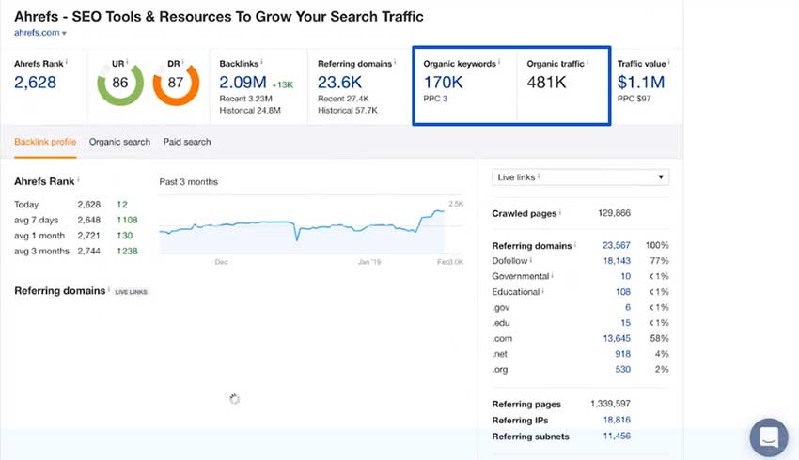799x460 pixels.
Task: Open the $1.1M traffic value figure
Action: tap(641, 83)
